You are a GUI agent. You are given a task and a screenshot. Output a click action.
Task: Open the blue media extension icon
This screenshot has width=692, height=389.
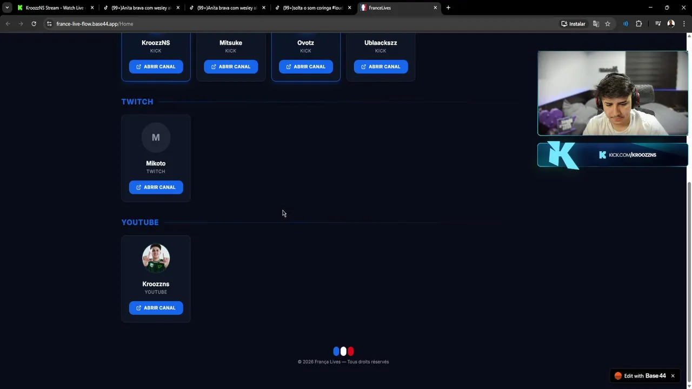[x=626, y=24]
